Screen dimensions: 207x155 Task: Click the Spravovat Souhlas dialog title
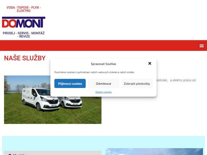103,64
